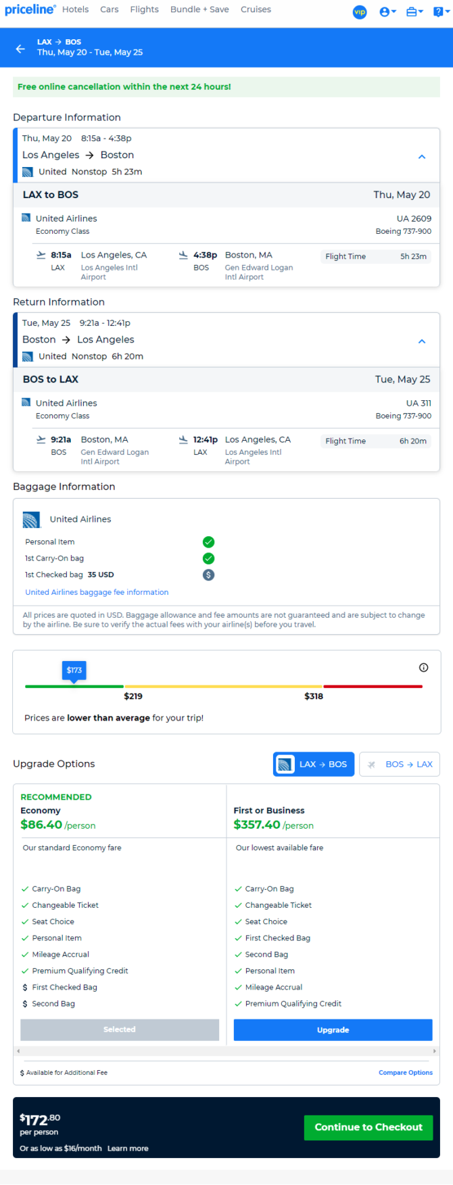The width and height of the screenshot is (453, 1185).
Task: Open the user account menu icon
Action: (387, 12)
